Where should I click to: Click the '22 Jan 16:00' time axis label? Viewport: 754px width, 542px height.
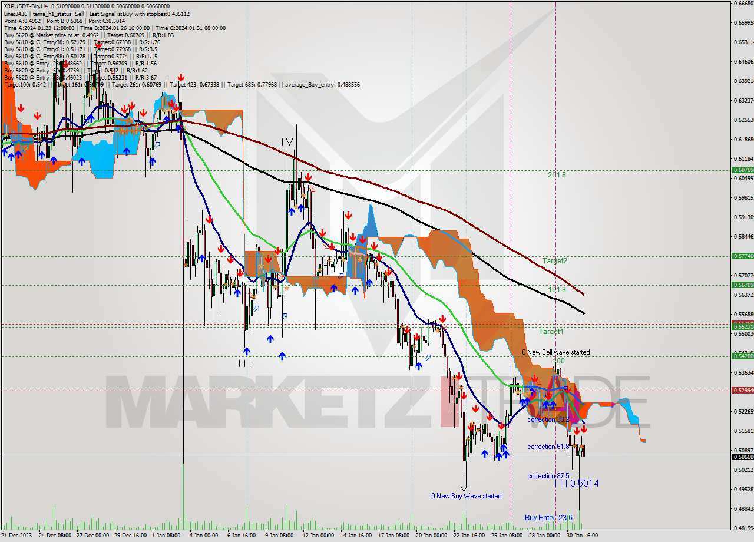tap(469, 536)
